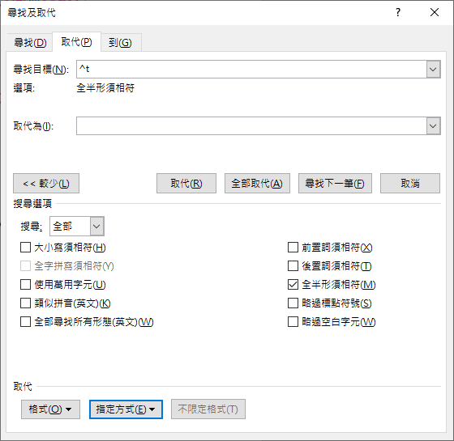
Task: Select the 取代(P) tab
Action: (76, 42)
